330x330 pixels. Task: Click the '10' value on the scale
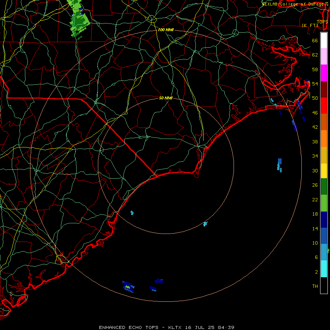(315, 243)
